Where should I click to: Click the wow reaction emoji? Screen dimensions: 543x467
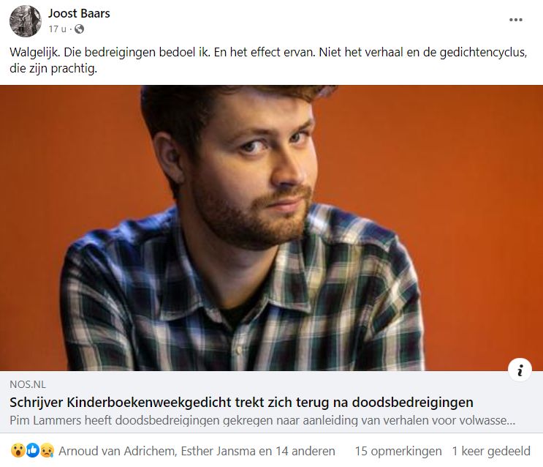coord(18,451)
